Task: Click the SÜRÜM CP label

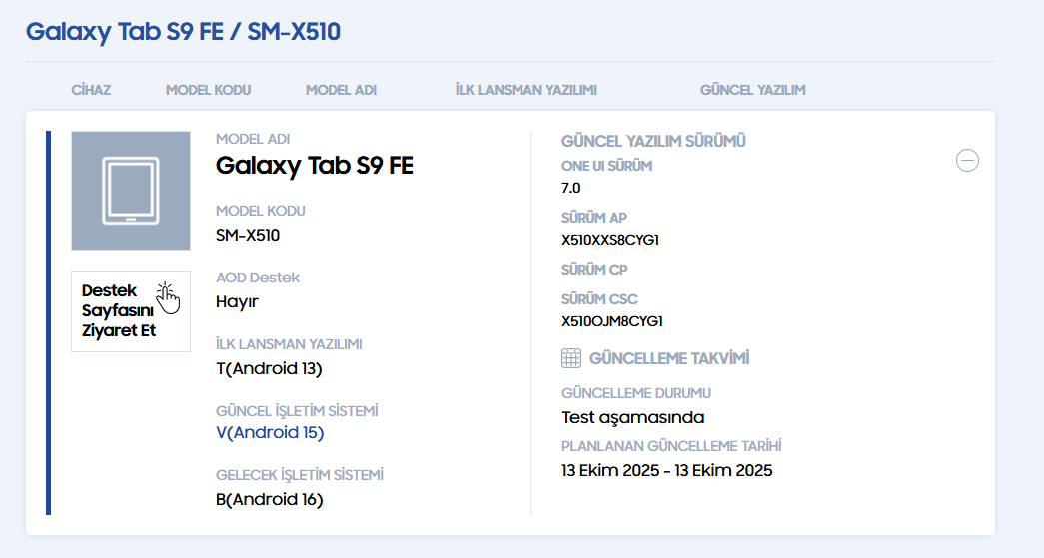Action: 594,271
